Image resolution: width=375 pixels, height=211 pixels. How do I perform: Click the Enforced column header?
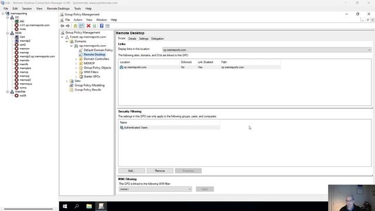click(x=188, y=62)
